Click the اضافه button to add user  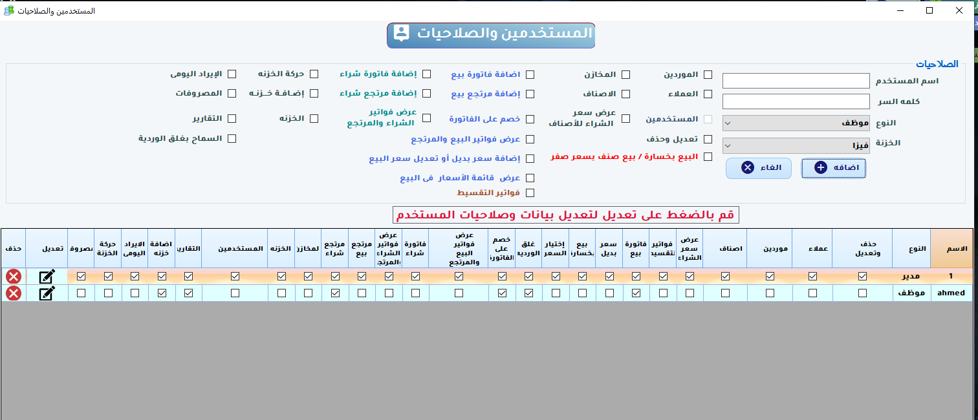click(833, 167)
